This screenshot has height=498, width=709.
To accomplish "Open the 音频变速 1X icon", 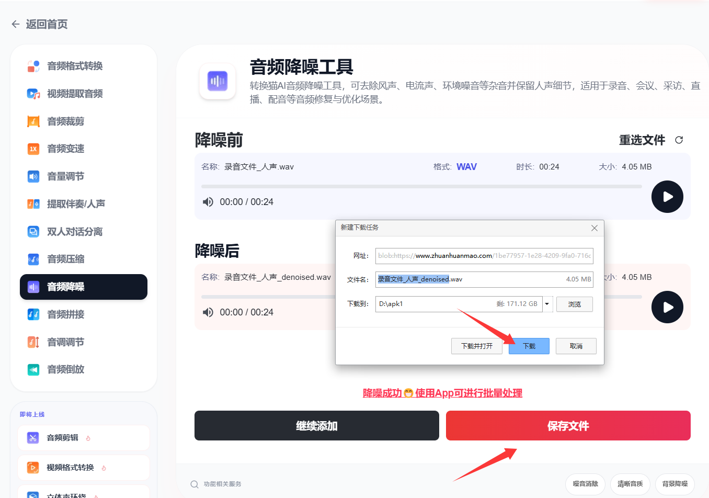I will click(33, 149).
